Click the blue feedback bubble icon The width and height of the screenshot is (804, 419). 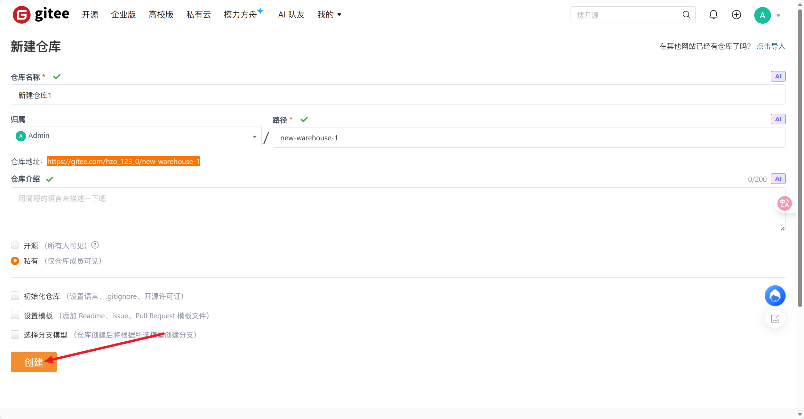(775, 295)
